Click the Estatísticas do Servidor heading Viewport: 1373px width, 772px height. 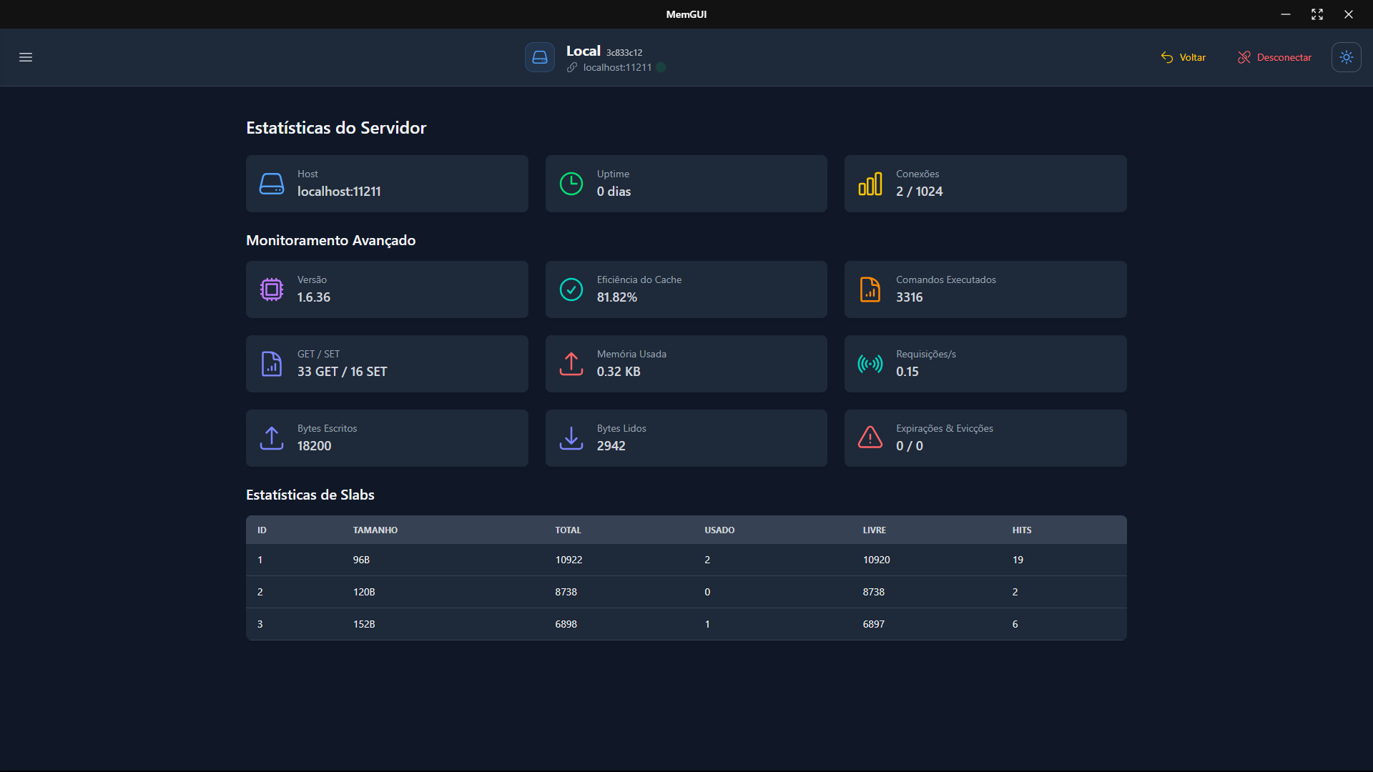coord(336,128)
